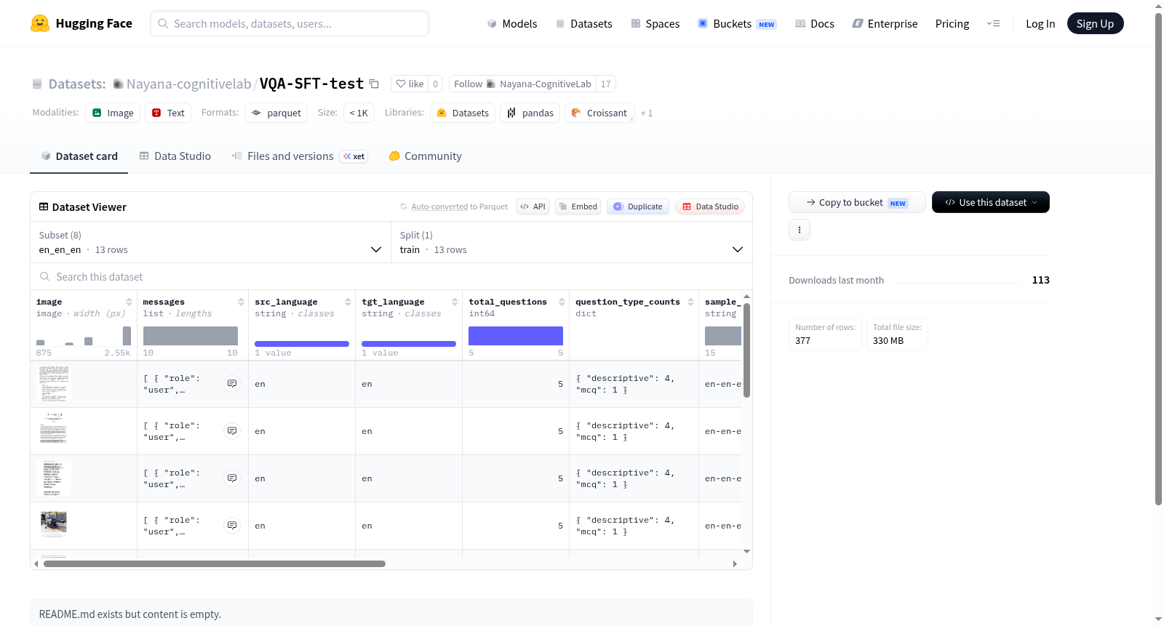
Task: Like this dataset with heart button
Action: click(410, 84)
